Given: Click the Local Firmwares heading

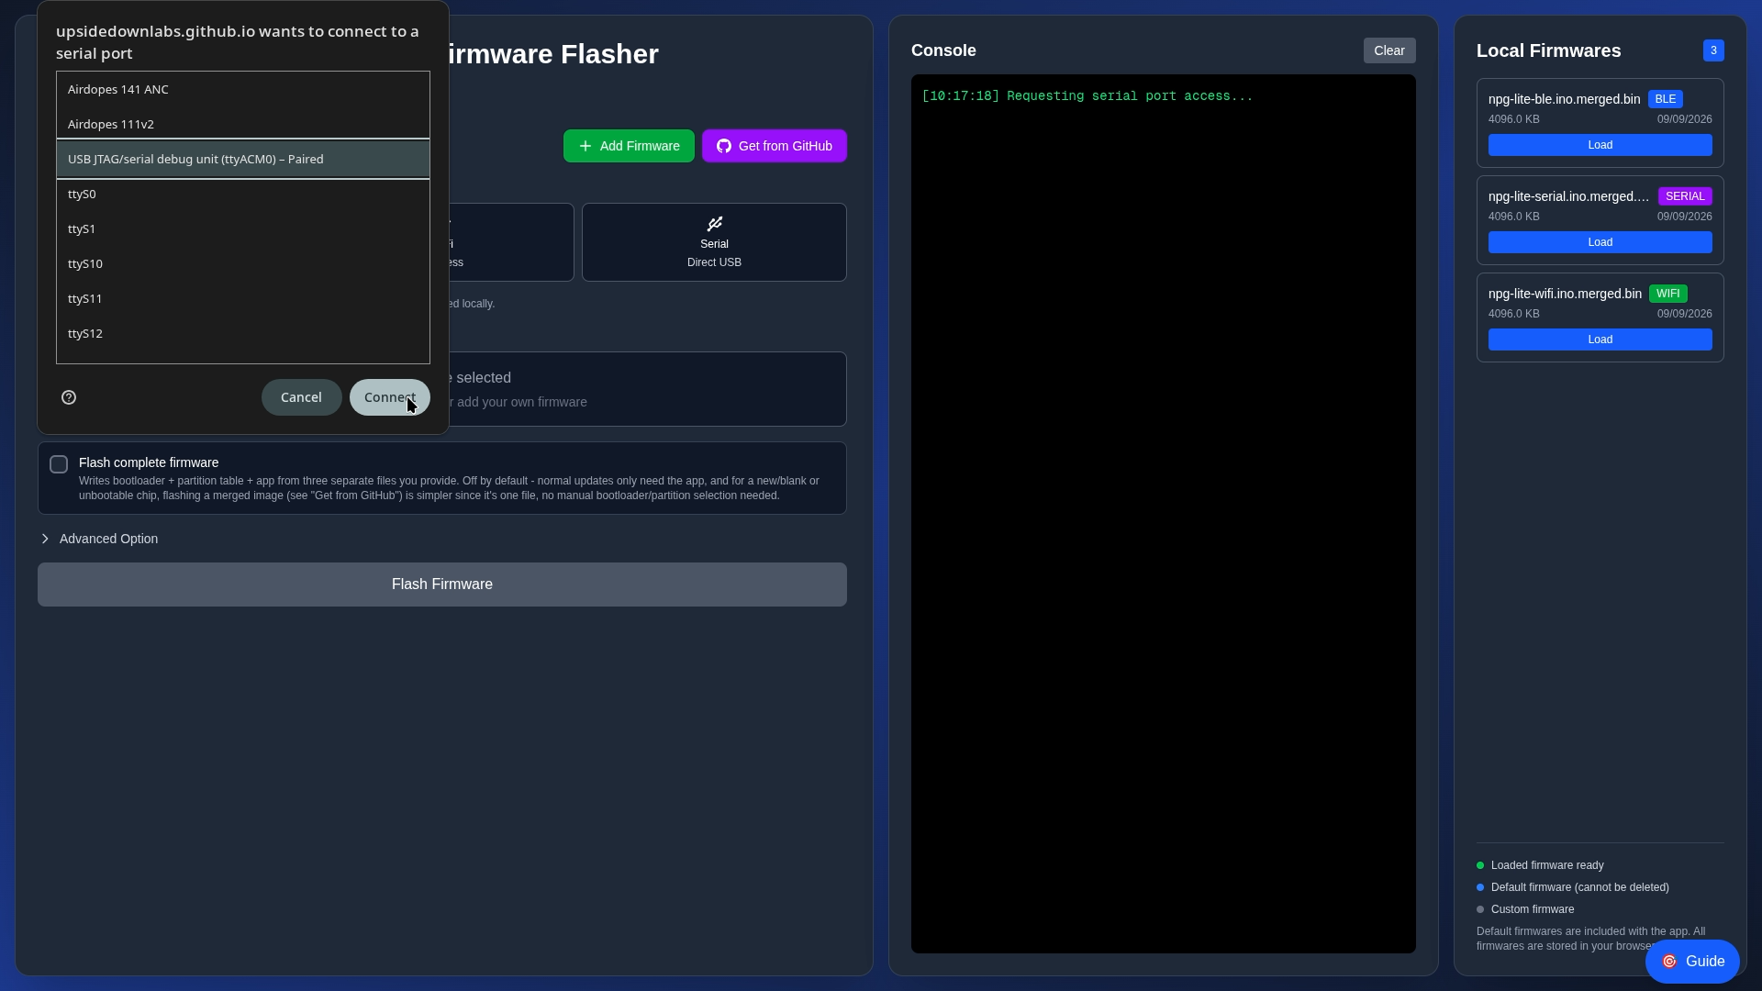Looking at the screenshot, I should click(x=1548, y=50).
